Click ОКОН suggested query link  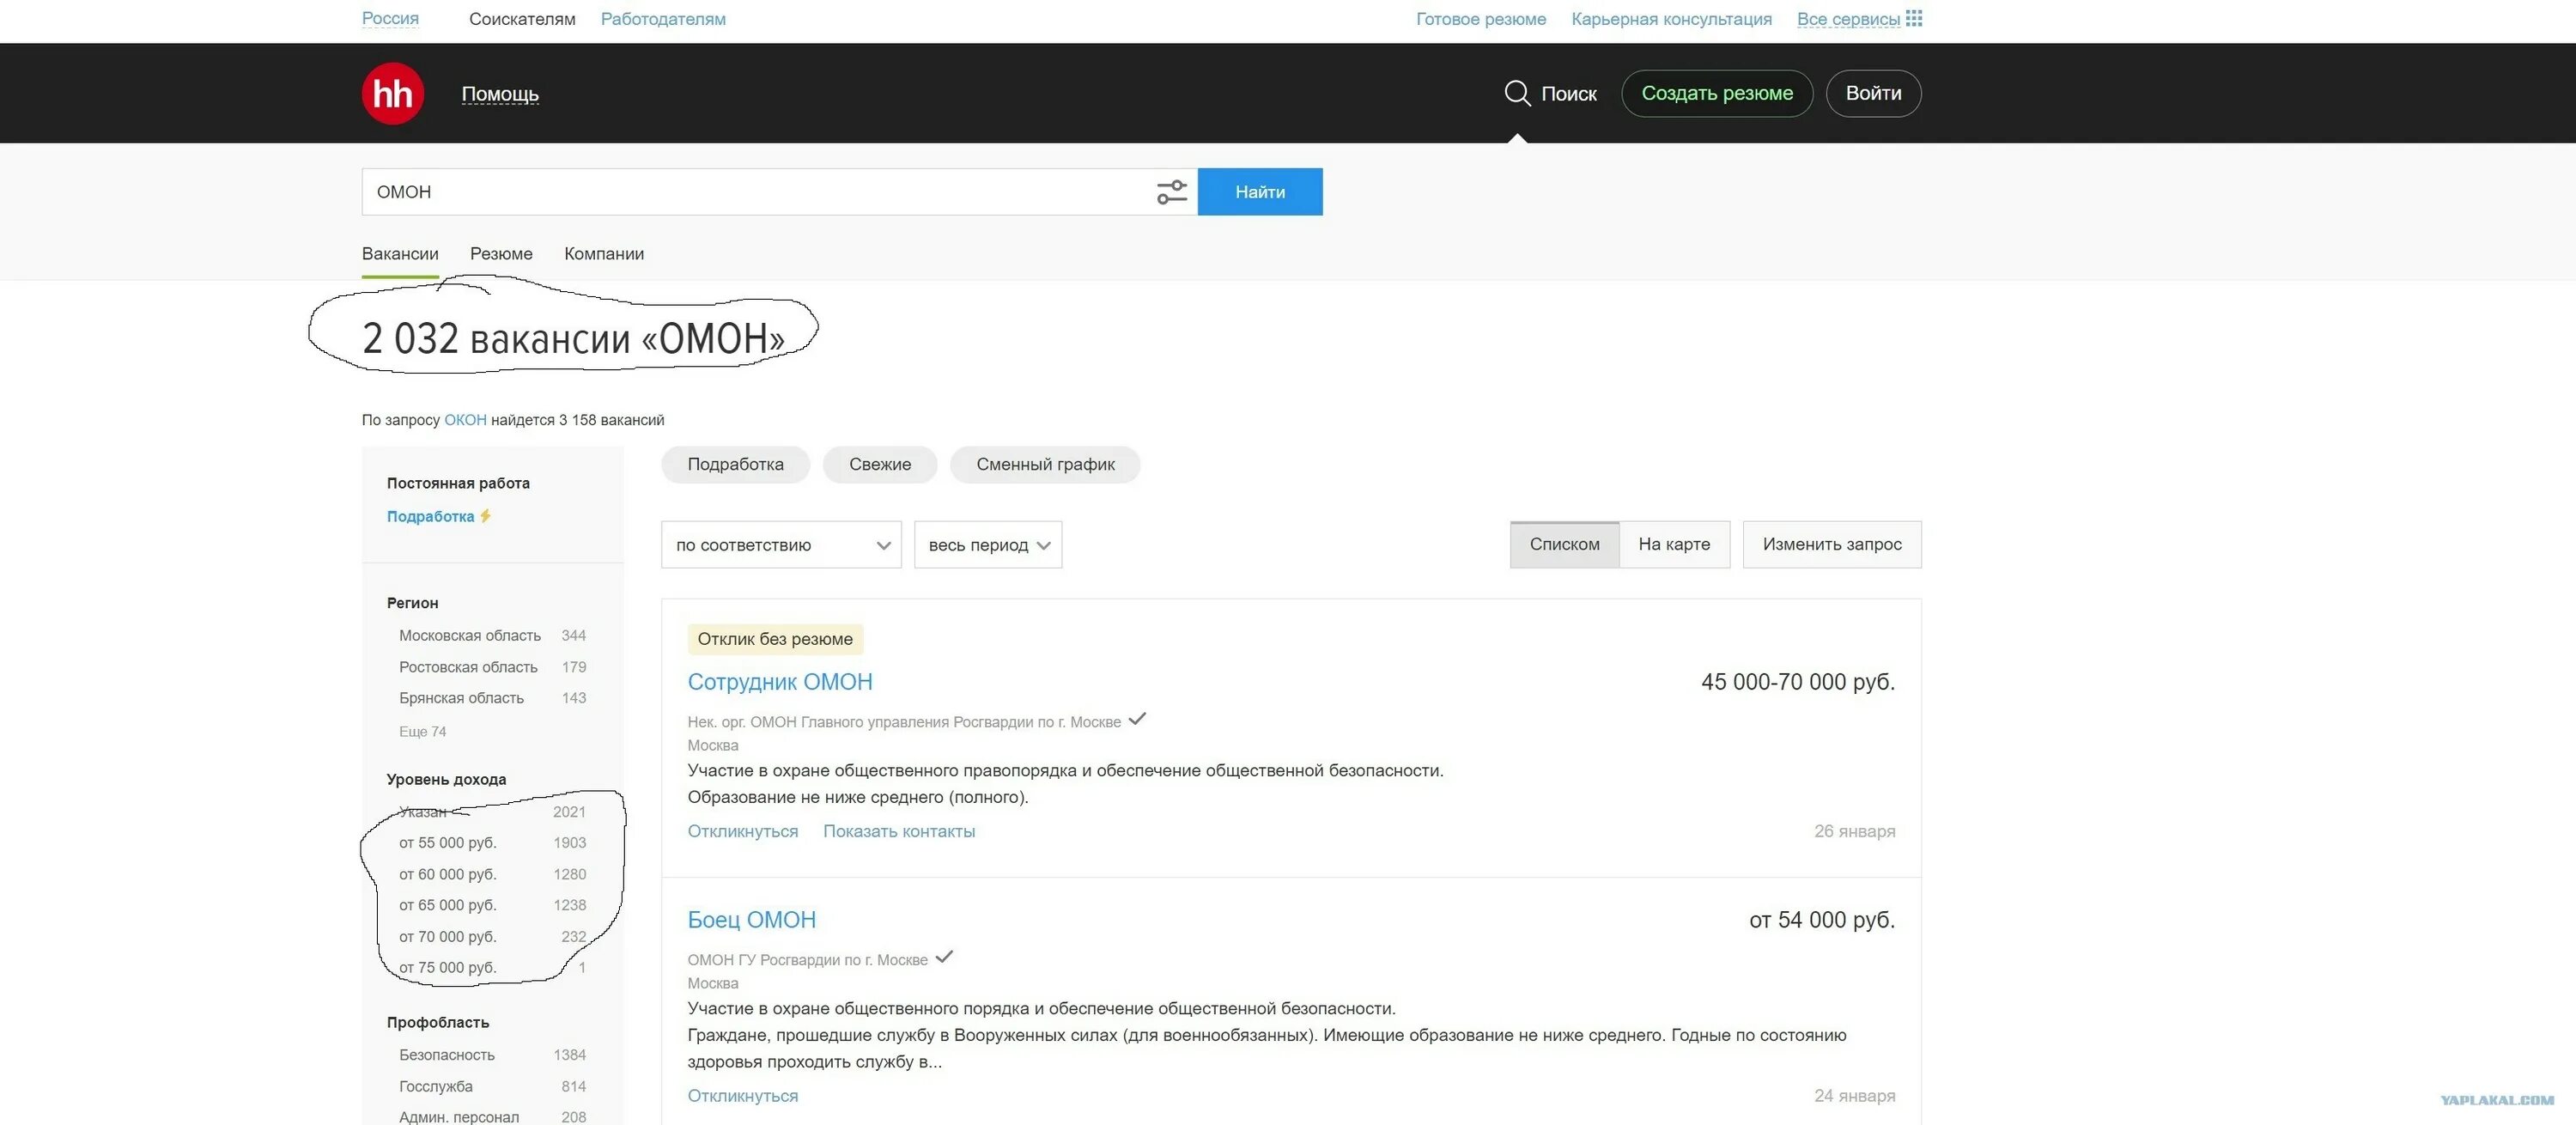pos(465,420)
